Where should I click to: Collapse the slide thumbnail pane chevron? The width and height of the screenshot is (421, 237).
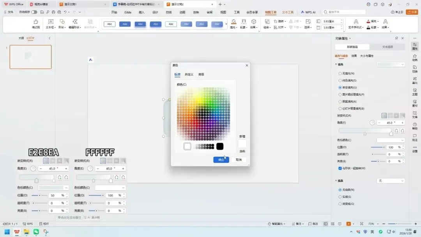click(50, 38)
